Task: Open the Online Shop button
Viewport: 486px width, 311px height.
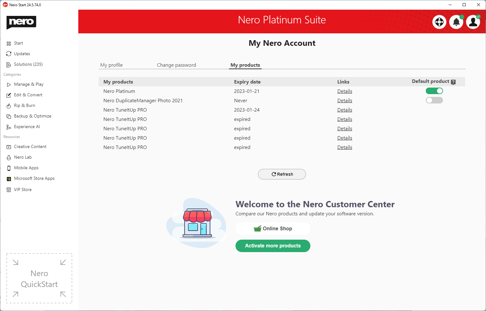Action: tap(273, 229)
